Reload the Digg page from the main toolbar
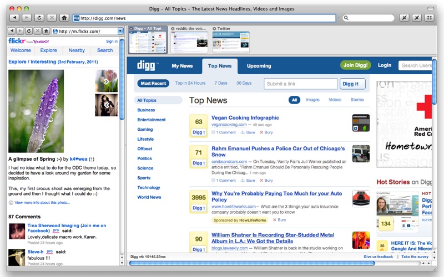This screenshot has height=277, width=444. pyautogui.click(x=39, y=18)
